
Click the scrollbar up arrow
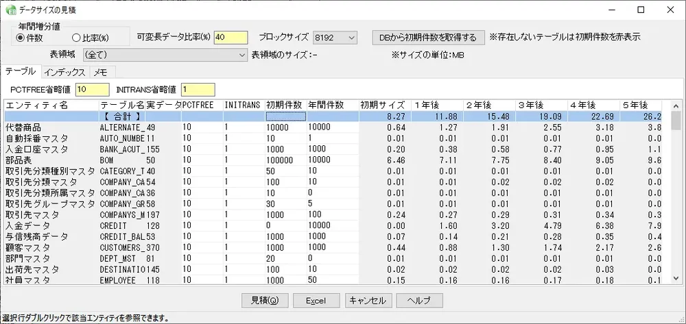676,106
